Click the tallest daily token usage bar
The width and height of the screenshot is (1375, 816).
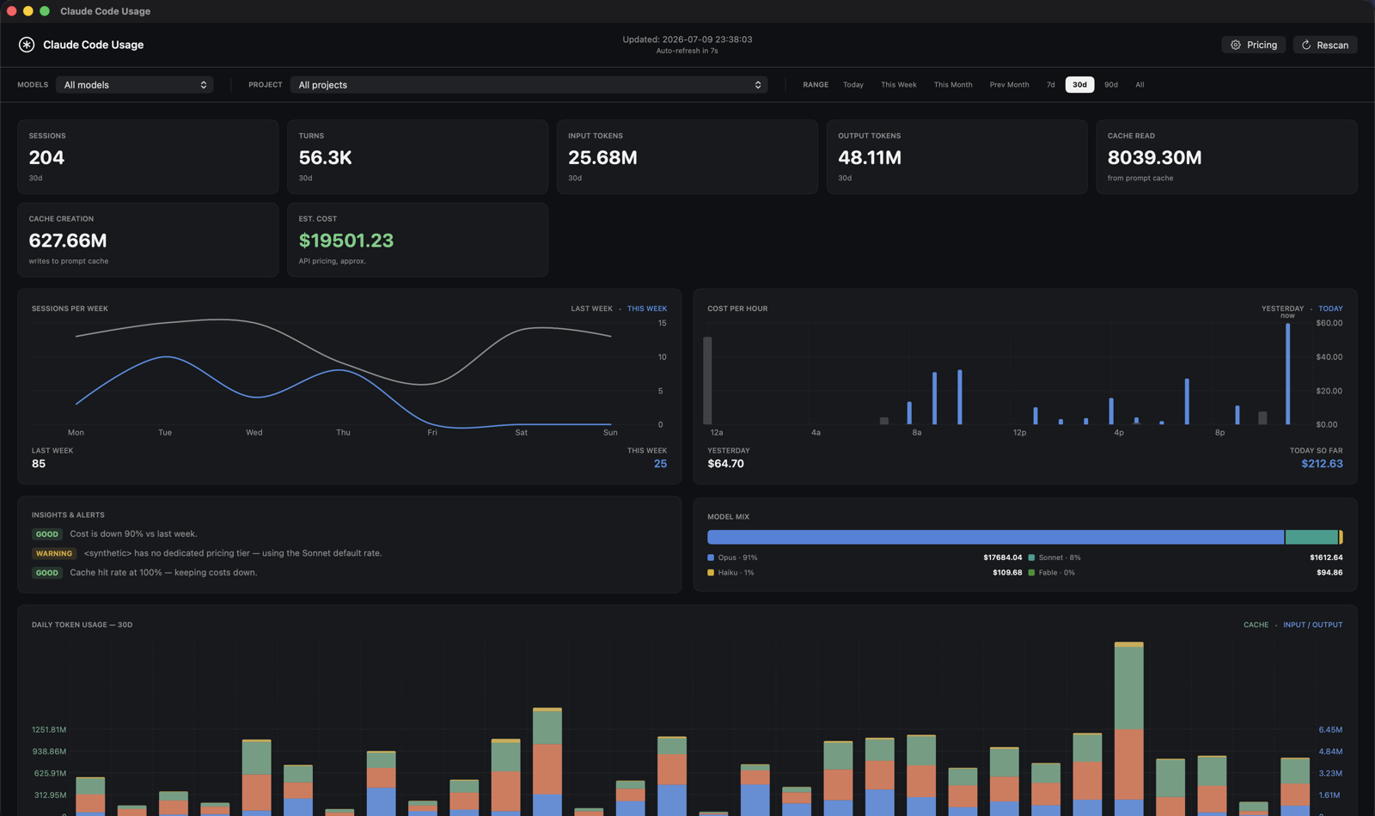coord(1129,728)
